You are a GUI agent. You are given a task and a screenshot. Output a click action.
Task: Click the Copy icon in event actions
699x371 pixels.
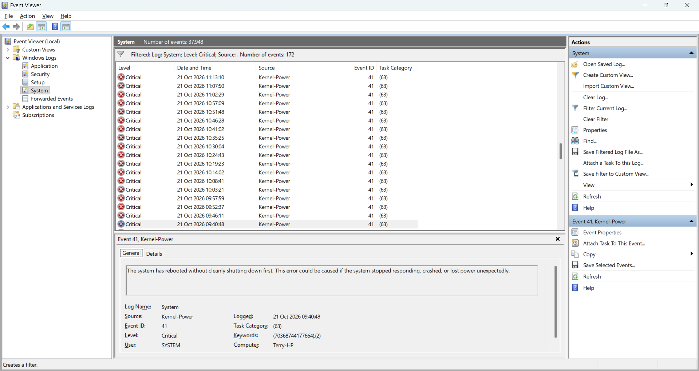[575, 254]
